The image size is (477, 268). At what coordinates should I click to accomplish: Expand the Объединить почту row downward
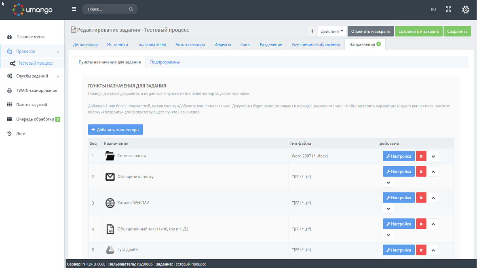(388, 182)
